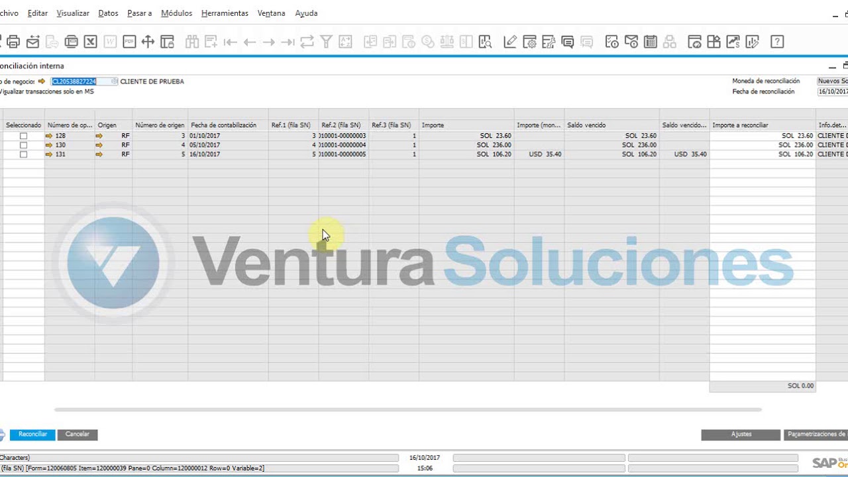The width and height of the screenshot is (848, 477).
Task: Open business partner link arrow
Action: coord(42,81)
